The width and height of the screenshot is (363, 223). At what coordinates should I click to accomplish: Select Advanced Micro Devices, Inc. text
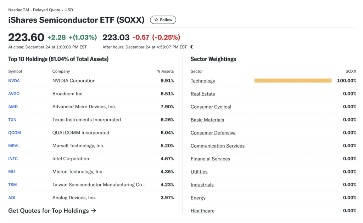point(84,107)
